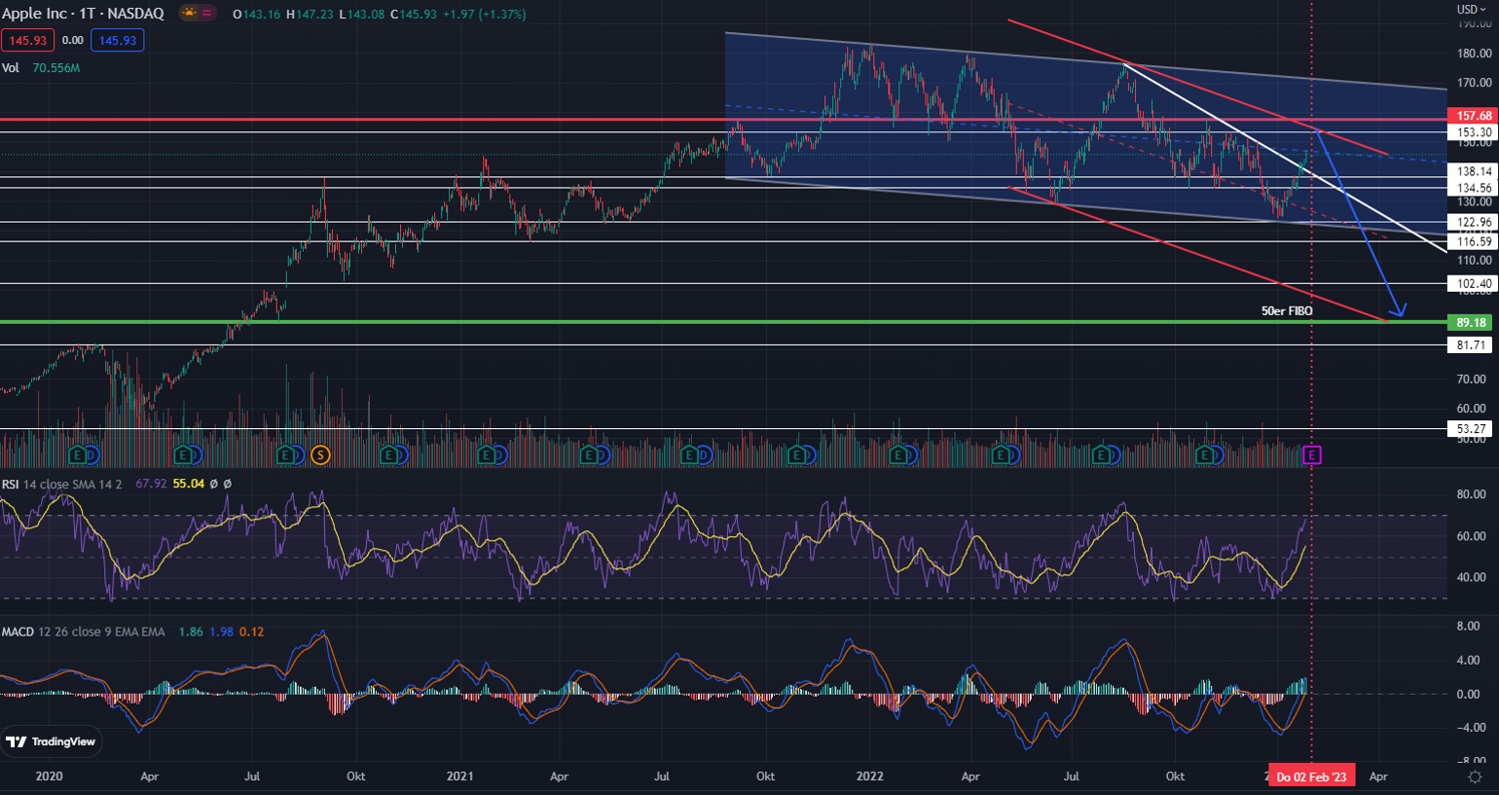Click the 81.71 price axis label
The image size is (1499, 795).
pyautogui.click(x=1471, y=344)
